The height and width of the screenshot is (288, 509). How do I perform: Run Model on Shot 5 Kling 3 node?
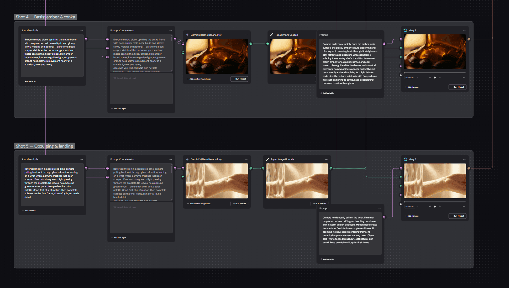(457, 216)
